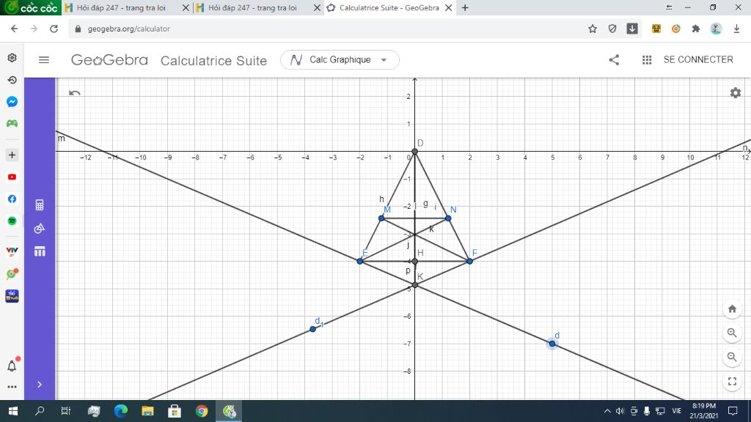The image size is (751, 422).
Task: Click the SE CONNECTER sign-in button
Action: click(x=698, y=60)
